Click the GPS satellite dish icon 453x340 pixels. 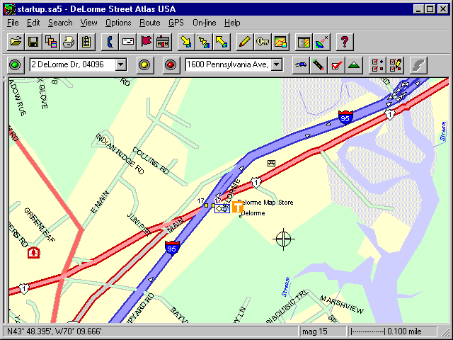pyautogui.click(x=321, y=42)
